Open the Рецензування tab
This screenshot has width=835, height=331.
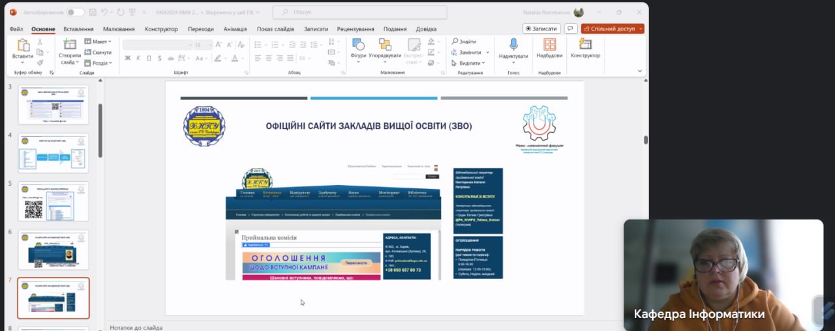pyautogui.click(x=356, y=29)
